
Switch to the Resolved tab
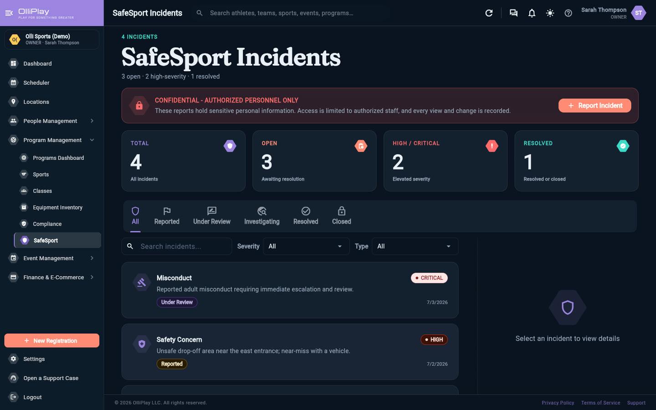pos(306,216)
